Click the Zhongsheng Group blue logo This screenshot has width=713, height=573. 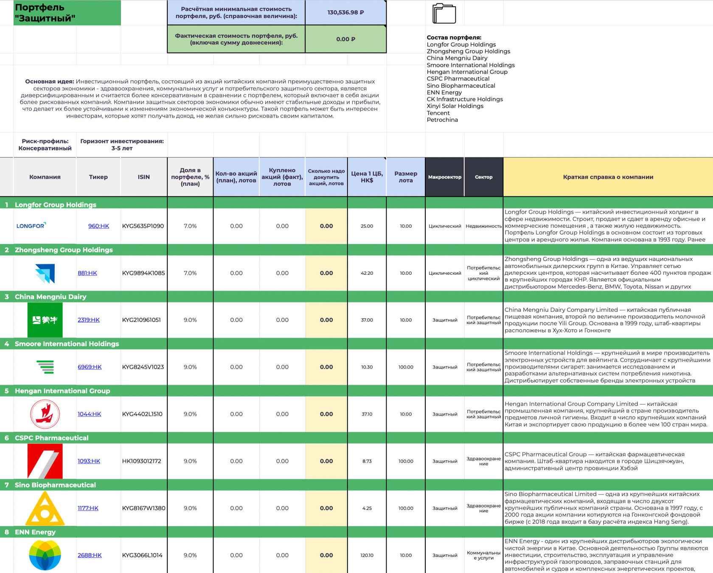[45, 273]
